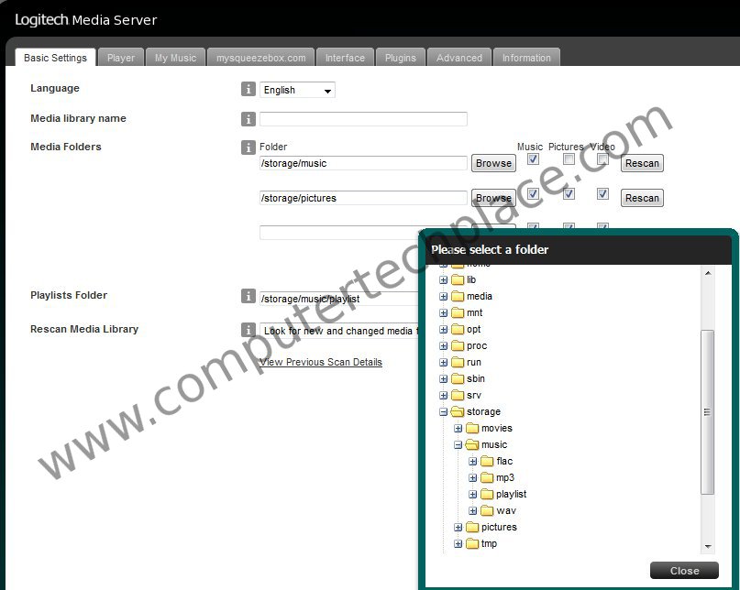
Task: Switch to Basic Settings tab
Action: point(55,58)
